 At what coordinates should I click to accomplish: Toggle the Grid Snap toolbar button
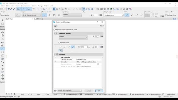(x=34, y=9)
